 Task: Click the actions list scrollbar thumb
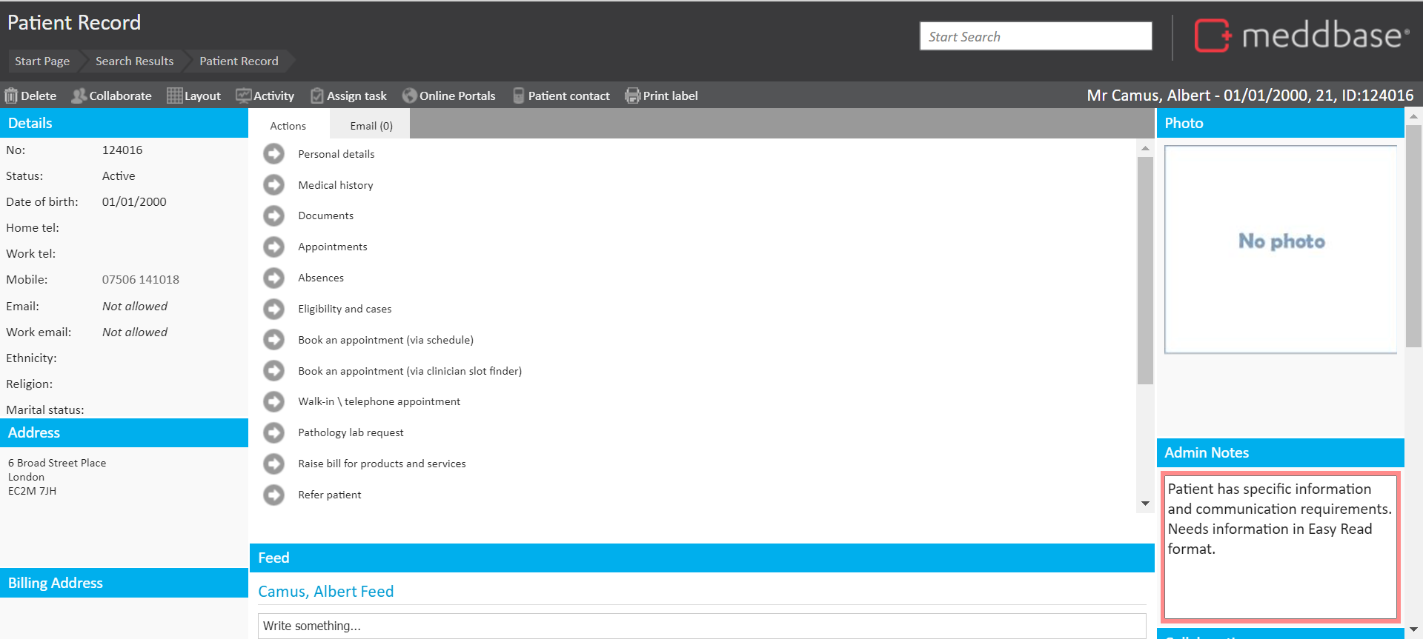pos(1146,270)
